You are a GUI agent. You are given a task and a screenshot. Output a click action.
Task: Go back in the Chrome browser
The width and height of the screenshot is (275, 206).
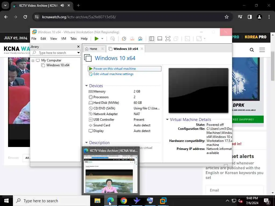point(6,17)
